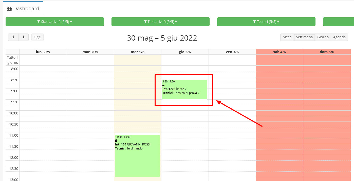Click filter icon on Tipi attività button

point(145,22)
